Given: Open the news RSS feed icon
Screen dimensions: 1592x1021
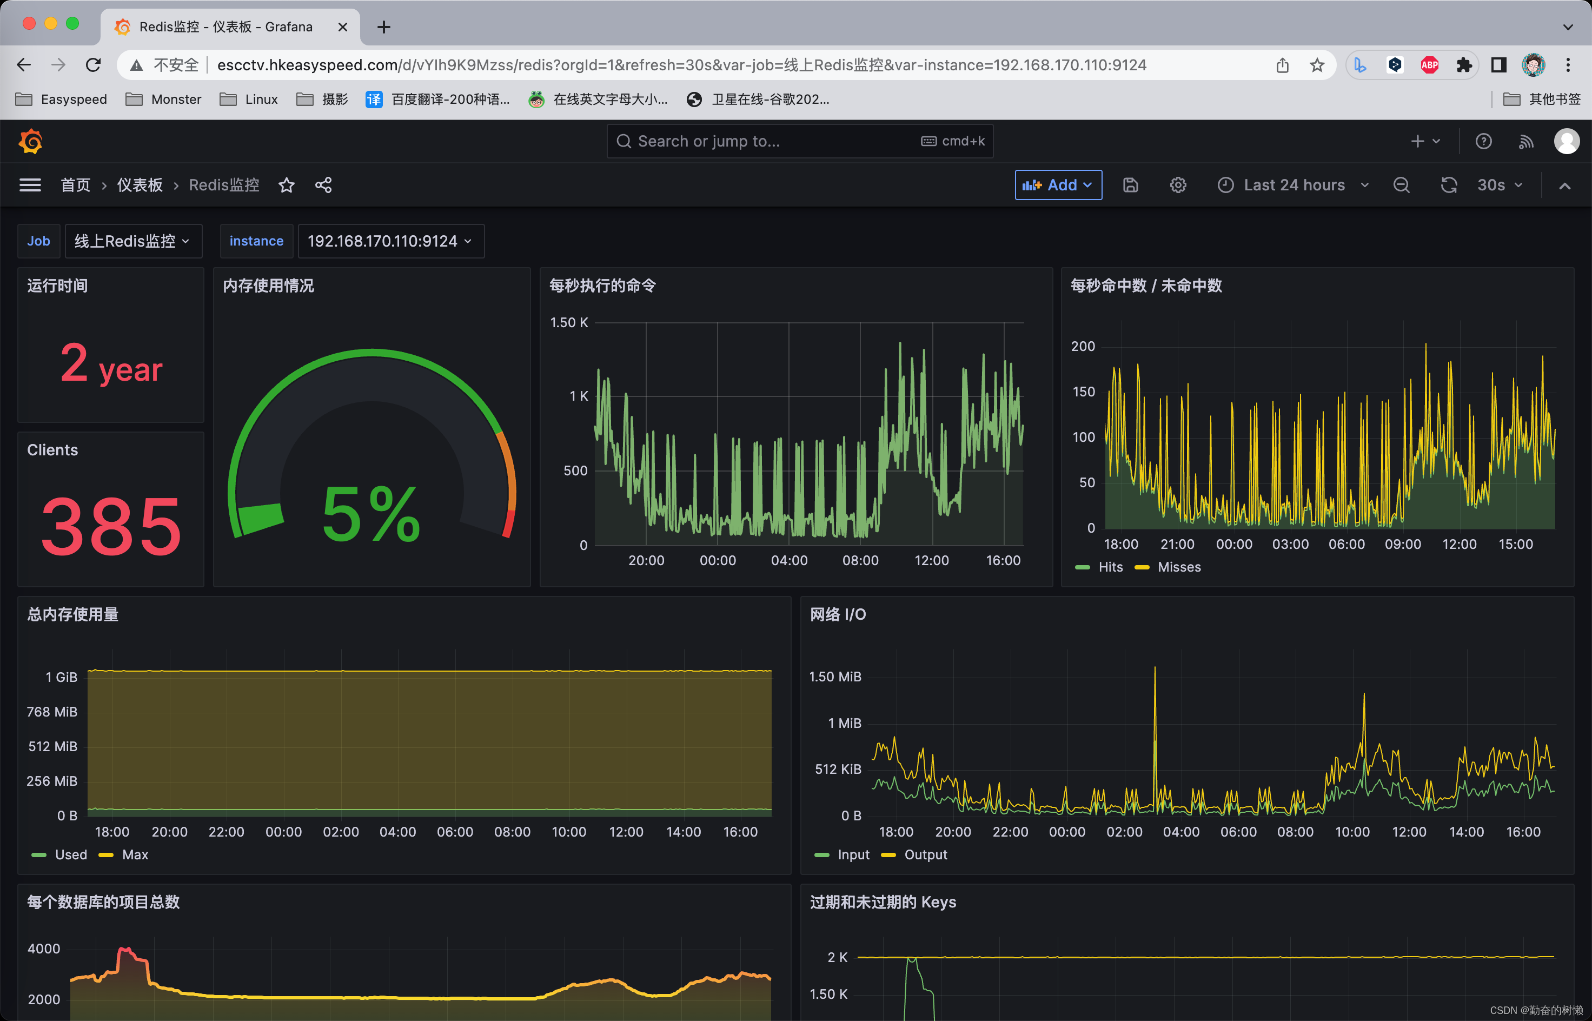Looking at the screenshot, I should tap(1525, 141).
